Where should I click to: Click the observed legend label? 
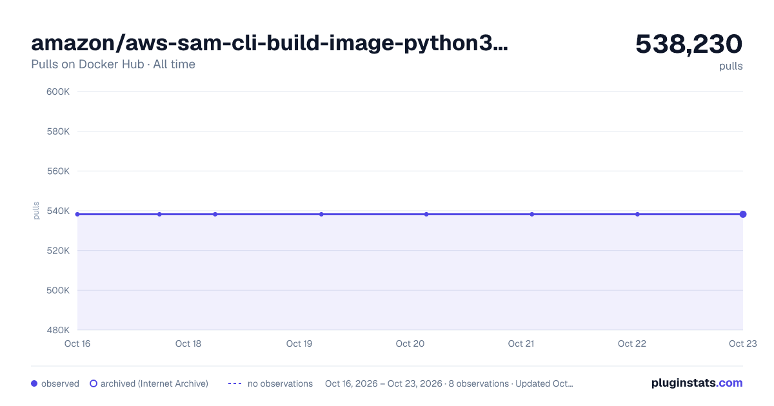click(x=60, y=383)
